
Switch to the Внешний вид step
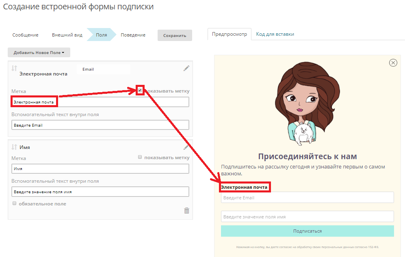[x=67, y=35]
